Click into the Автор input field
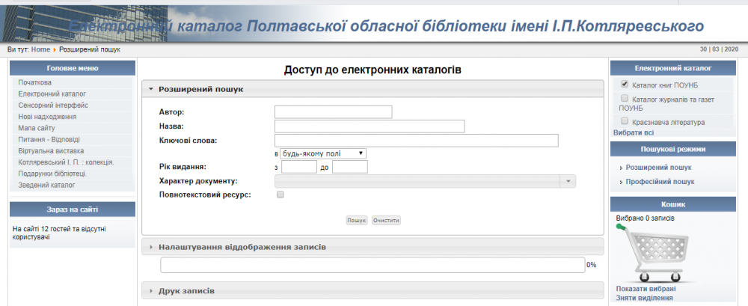748x306 pixels. pyautogui.click(x=333, y=112)
